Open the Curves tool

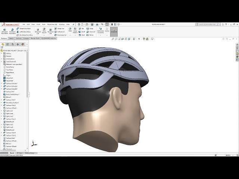107,29
